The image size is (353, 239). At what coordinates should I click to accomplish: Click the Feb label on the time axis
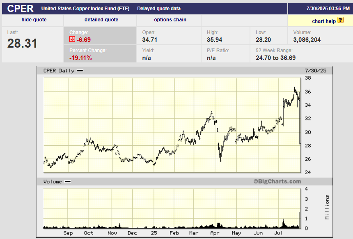[x=174, y=233]
